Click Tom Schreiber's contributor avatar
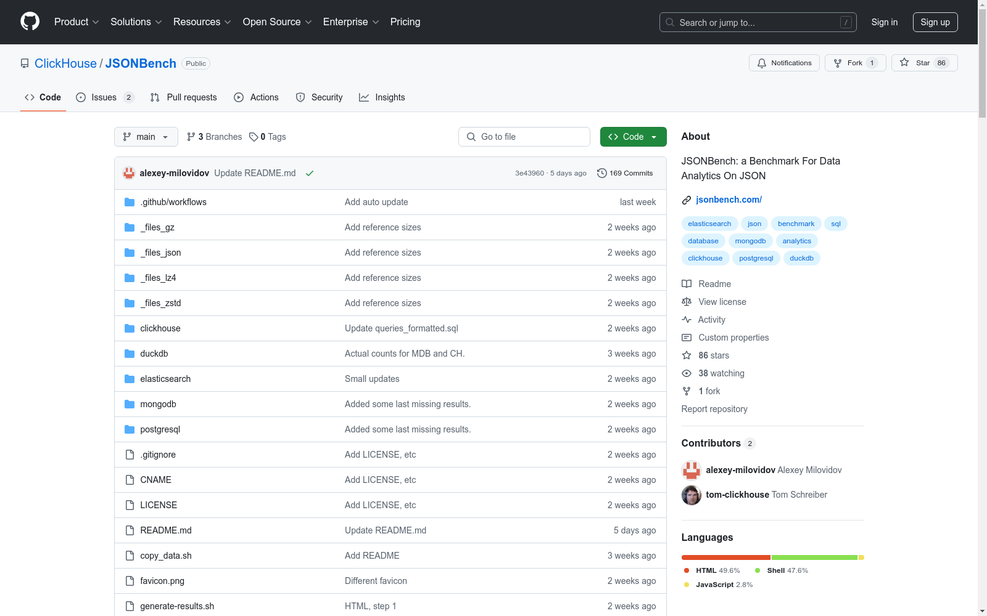Viewport: 987px width, 616px height. click(x=692, y=495)
